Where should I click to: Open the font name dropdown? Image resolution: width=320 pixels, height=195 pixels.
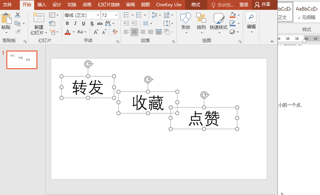pos(98,15)
